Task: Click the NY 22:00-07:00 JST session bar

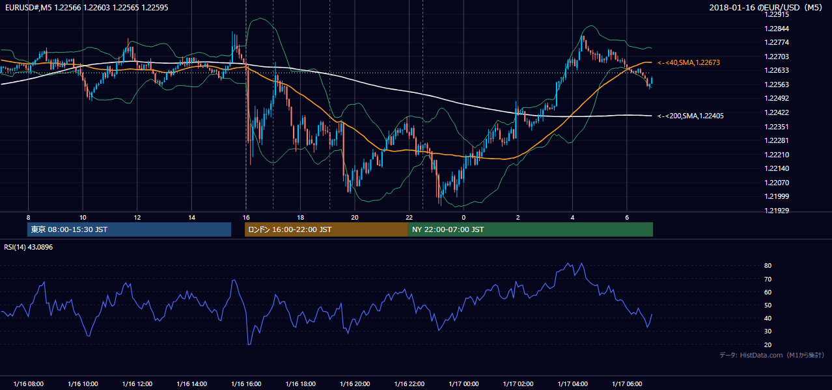Action: coord(531,229)
